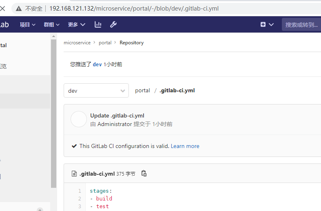Click 'This GitLab CI configuration is valid' text
This screenshot has height=211, width=321.
click(x=124, y=146)
